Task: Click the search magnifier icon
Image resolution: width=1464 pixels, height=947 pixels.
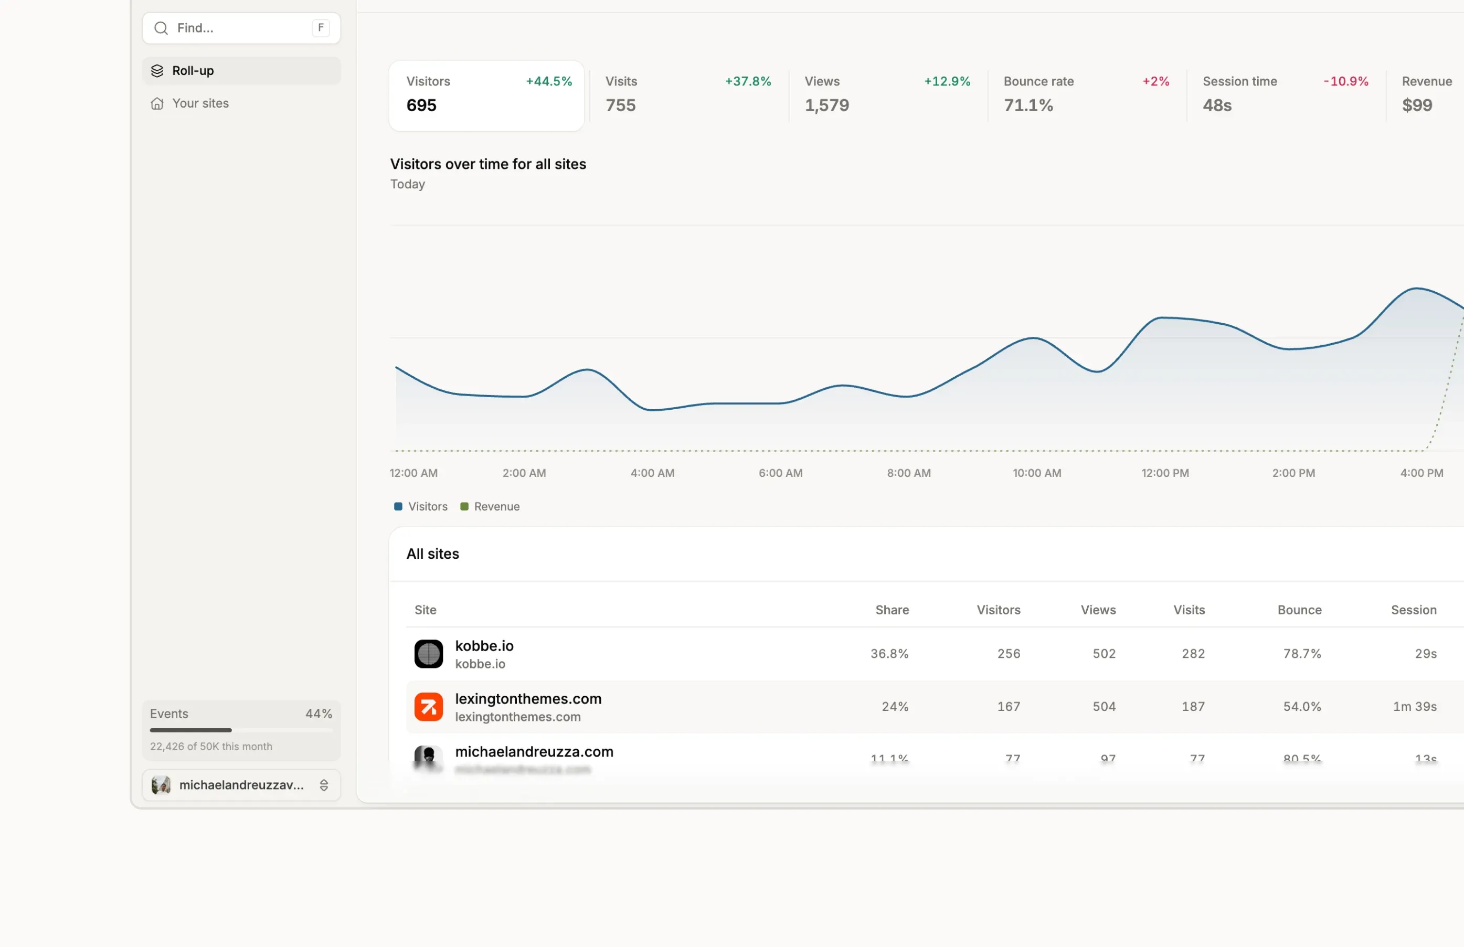Action: tap(161, 28)
